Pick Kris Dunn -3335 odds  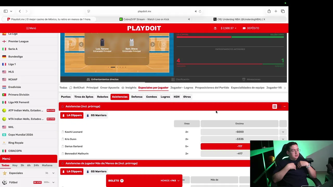240,139
